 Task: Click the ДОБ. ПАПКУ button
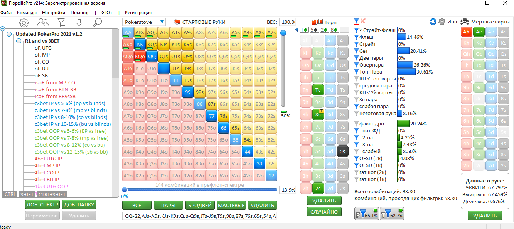[79, 204]
